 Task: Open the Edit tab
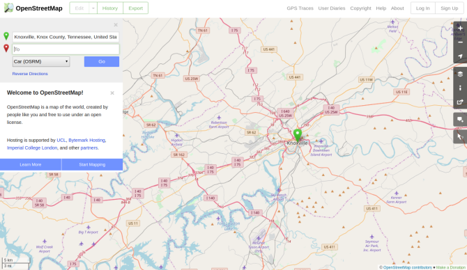point(79,8)
